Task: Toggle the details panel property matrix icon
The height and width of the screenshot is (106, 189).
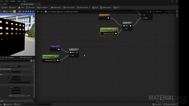Action: (x=31, y=61)
